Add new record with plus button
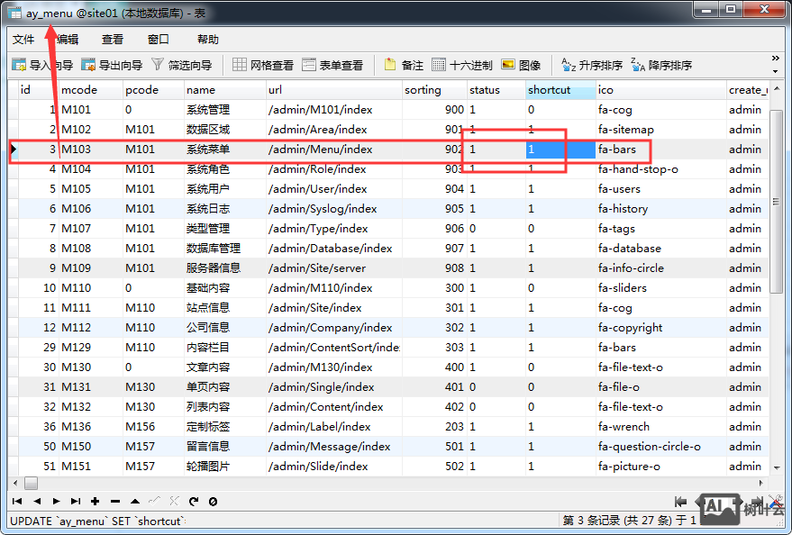The width and height of the screenshot is (792, 535). pos(96,502)
